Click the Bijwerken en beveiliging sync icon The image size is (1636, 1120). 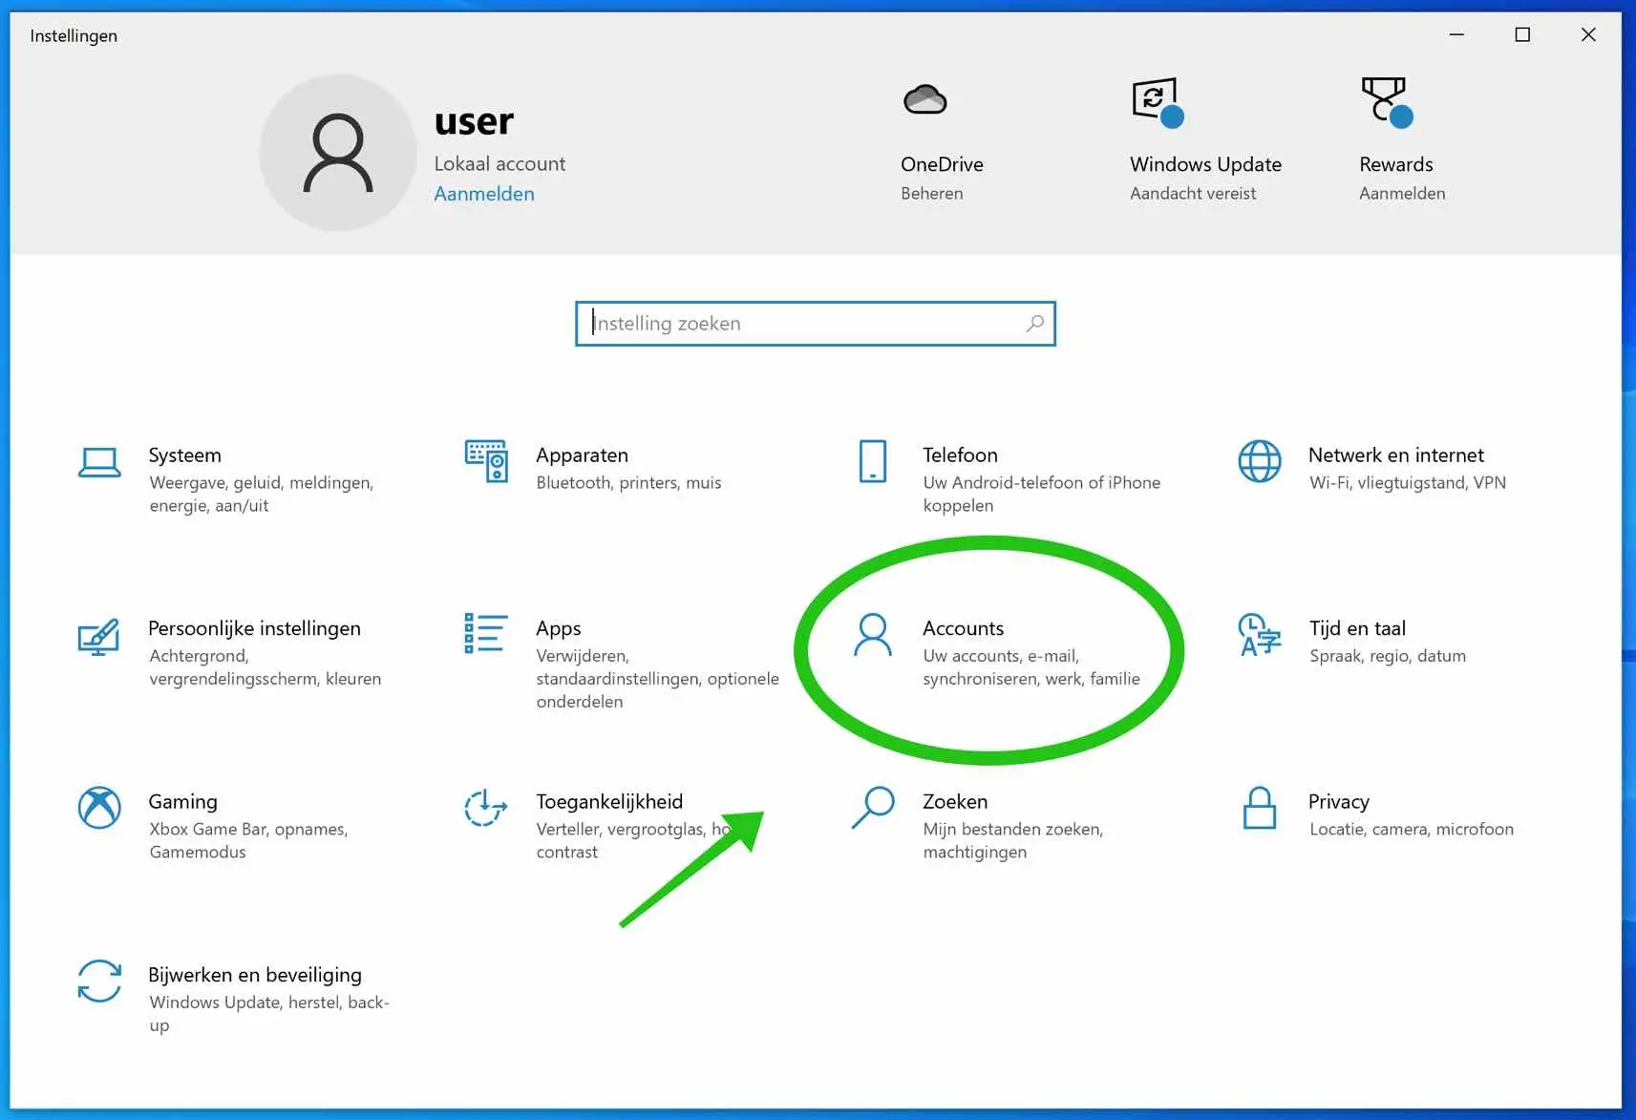tap(99, 981)
